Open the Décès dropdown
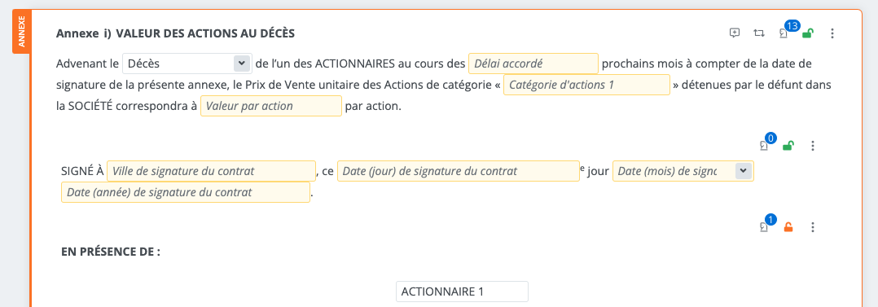The image size is (878, 307). pyautogui.click(x=187, y=64)
